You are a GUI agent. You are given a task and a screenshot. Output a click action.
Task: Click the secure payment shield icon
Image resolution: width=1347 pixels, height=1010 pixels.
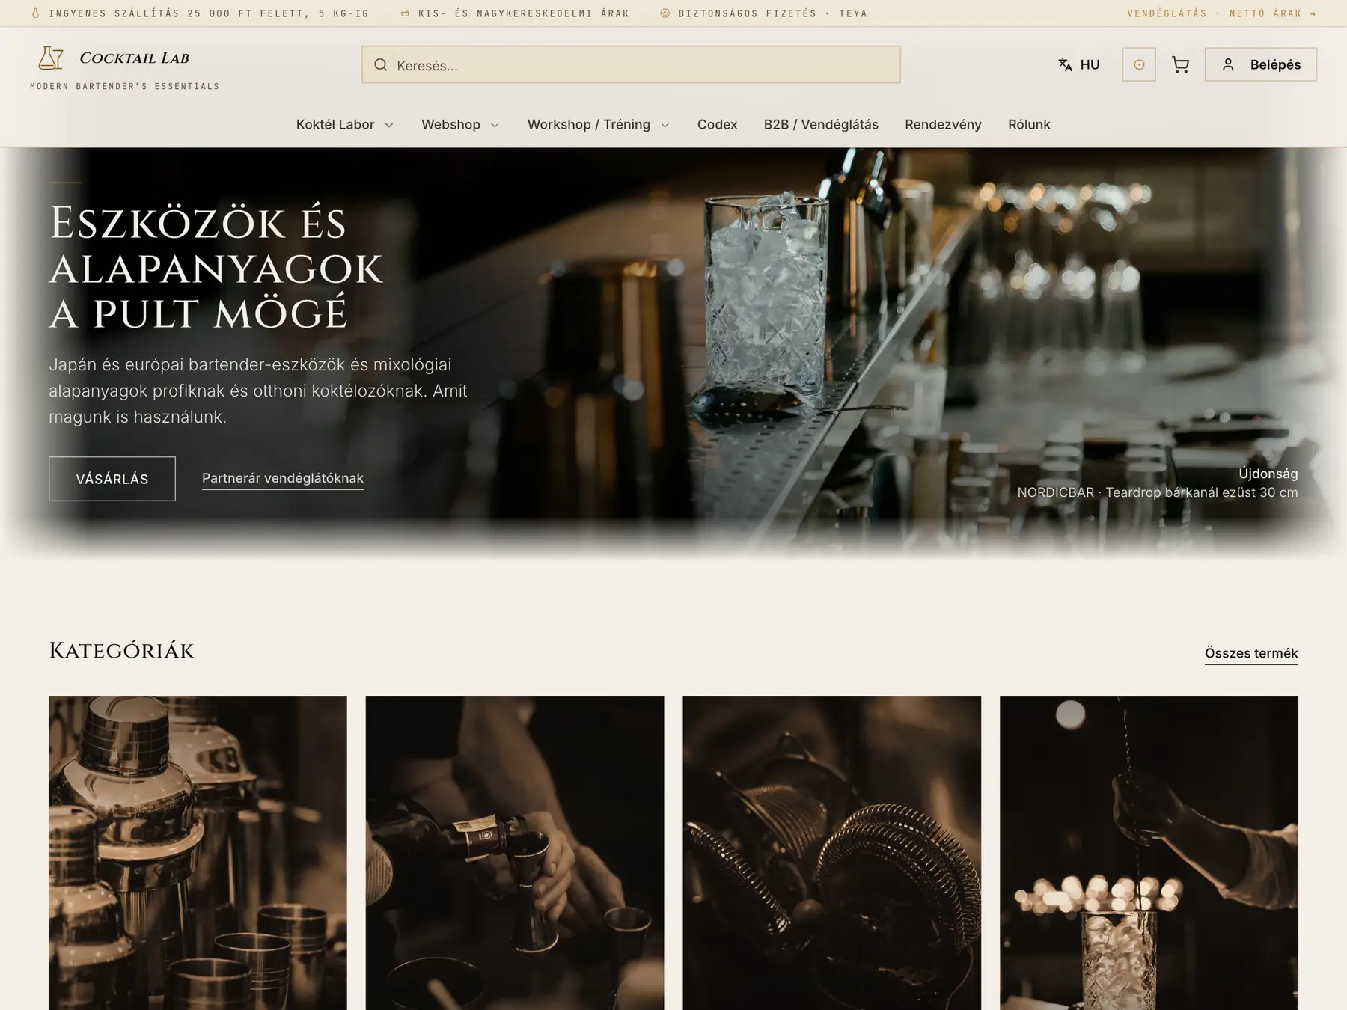pyautogui.click(x=665, y=13)
